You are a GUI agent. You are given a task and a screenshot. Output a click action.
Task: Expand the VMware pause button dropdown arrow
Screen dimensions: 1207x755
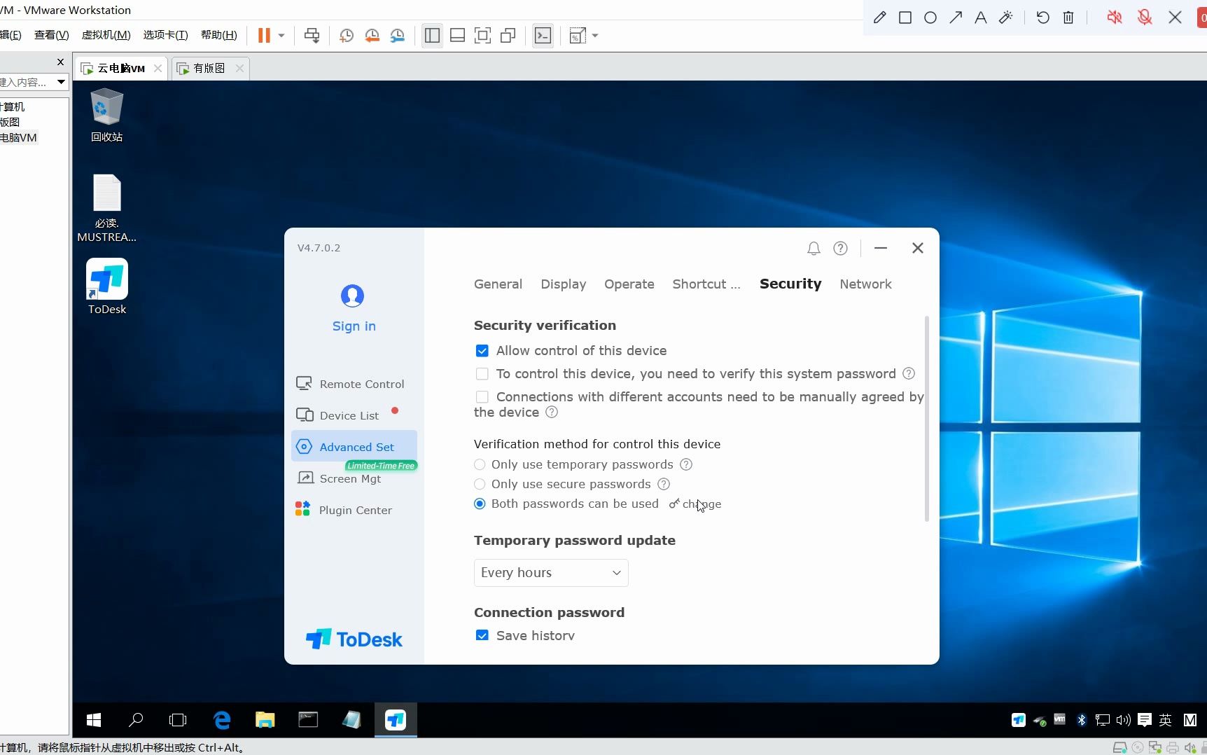(x=281, y=36)
